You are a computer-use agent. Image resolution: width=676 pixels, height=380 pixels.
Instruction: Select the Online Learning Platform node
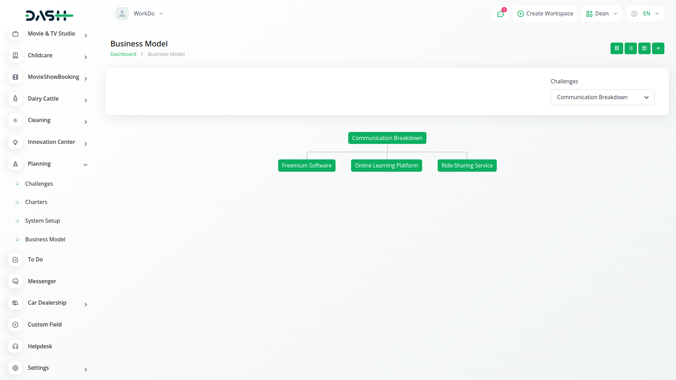click(x=386, y=166)
